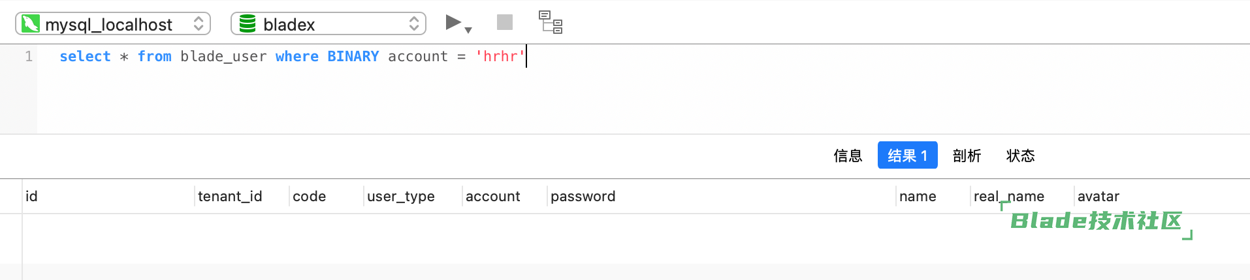
Task: Click line number 1 in editor gutter
Action: coord(29,57)
